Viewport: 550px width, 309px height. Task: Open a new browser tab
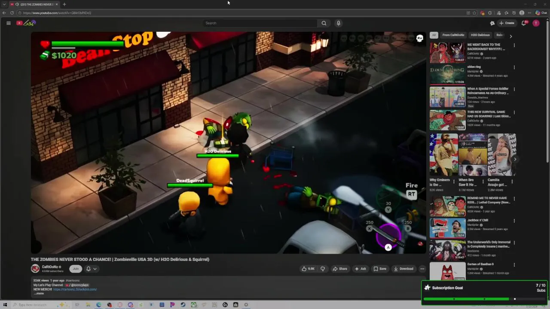point(64,4)
